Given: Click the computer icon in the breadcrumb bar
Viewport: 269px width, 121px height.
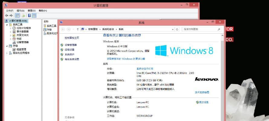Looking at the screenshot, I should [x=83, y=29].
